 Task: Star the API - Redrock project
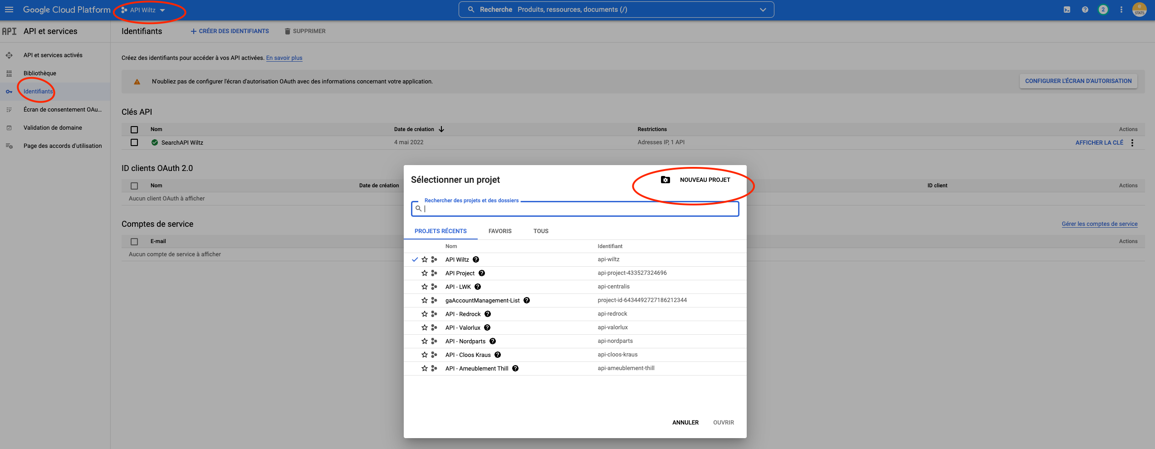click(x=425, y=314)
